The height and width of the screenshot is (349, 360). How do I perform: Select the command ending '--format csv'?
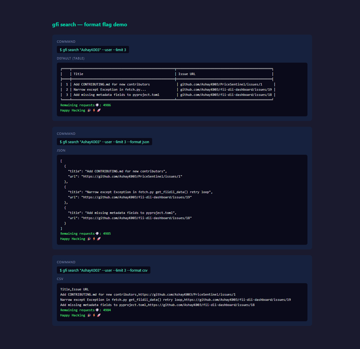[104, 270]
